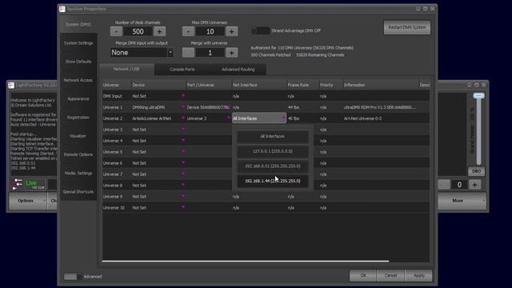Click Restart DMX System button
The image size is (512, 288).
click(x=407, y=27)
